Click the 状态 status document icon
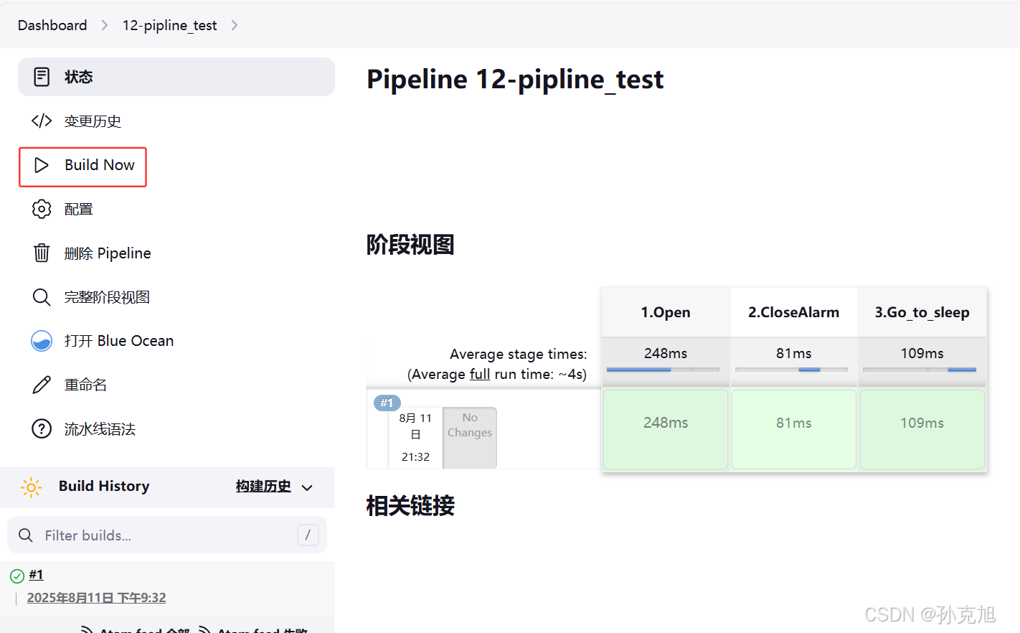This screenshot has height=633, width=1020. [42, 77]
